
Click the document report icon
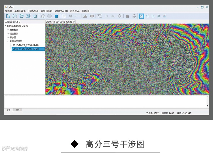127,16
